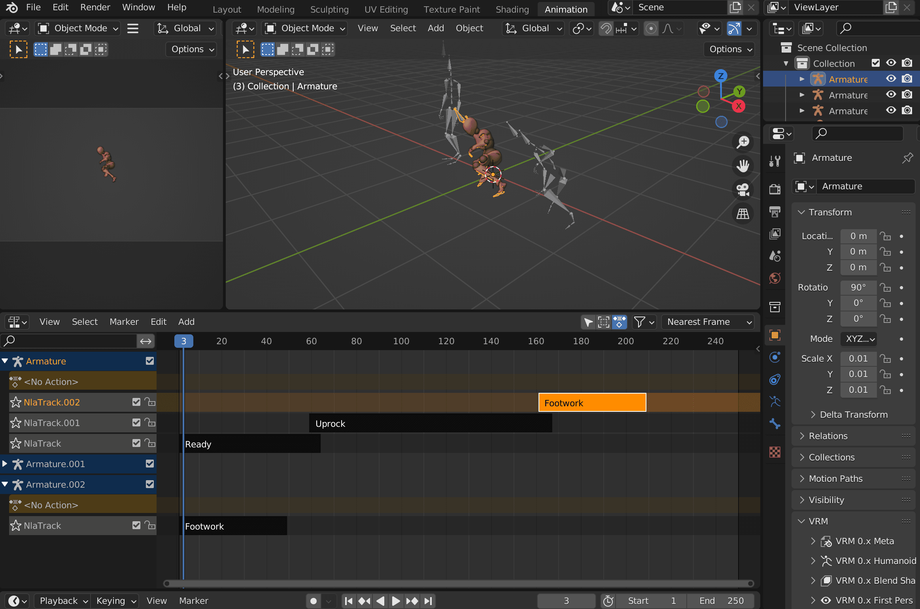Open the Physics properties tab

775,357
